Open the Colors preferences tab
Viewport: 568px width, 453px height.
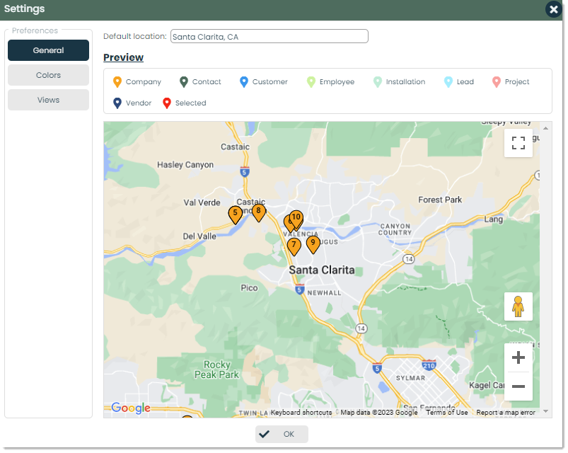tap(48, 75)
